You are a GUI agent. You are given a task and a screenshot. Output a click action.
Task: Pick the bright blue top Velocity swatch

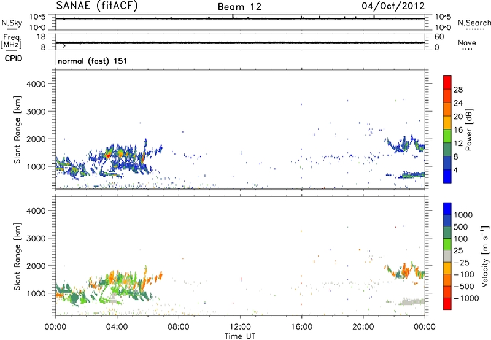(x=447, y=209)
